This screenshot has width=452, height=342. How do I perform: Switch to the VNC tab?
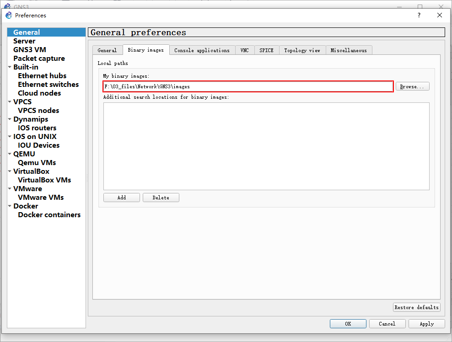coord(244,50)
